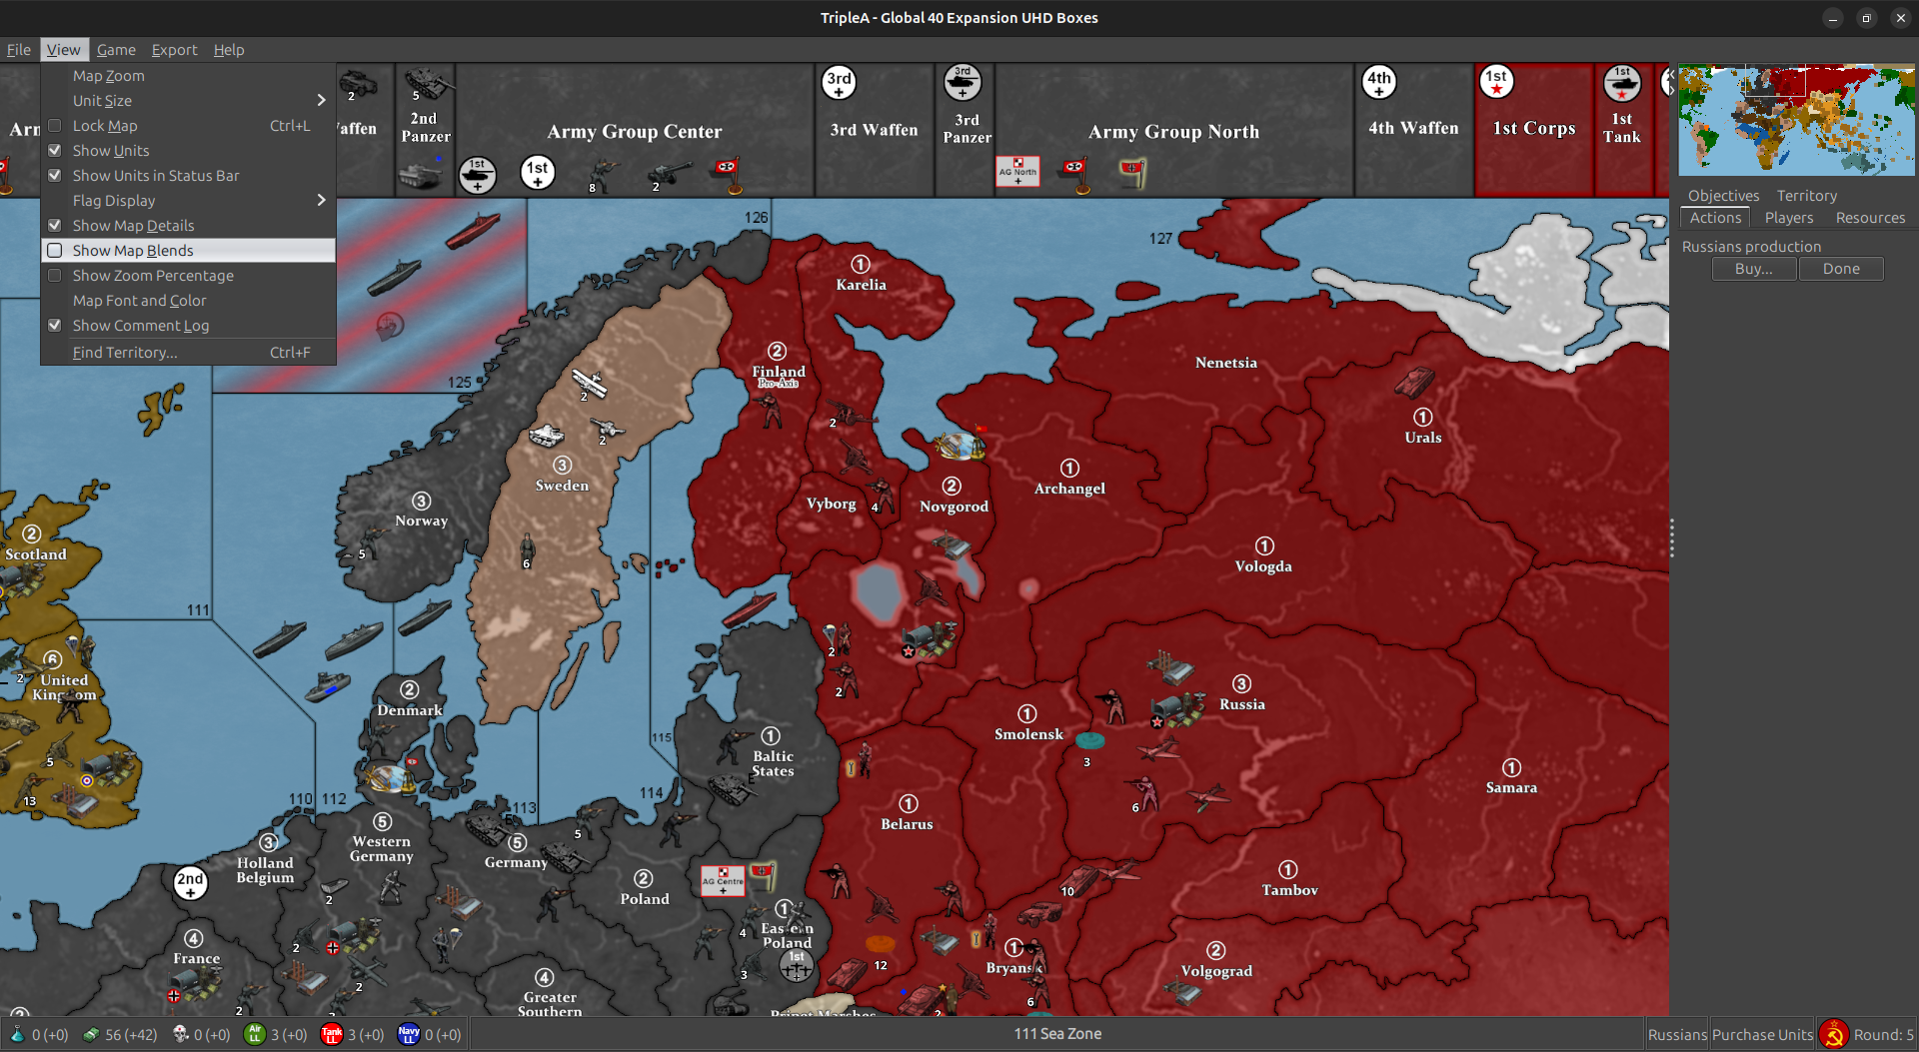Click the Volgograd territory label
Image resolution: width=1919 pixels, height=1052 pixels.
tap(1216, 971)
